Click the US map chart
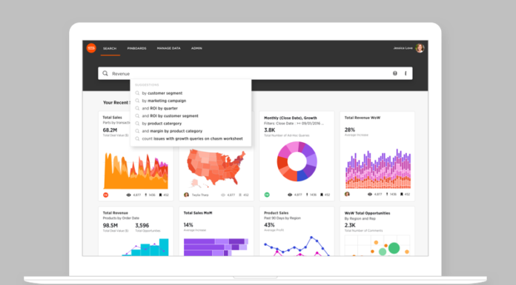The image size is (516, 285). (x=216, y=167)
